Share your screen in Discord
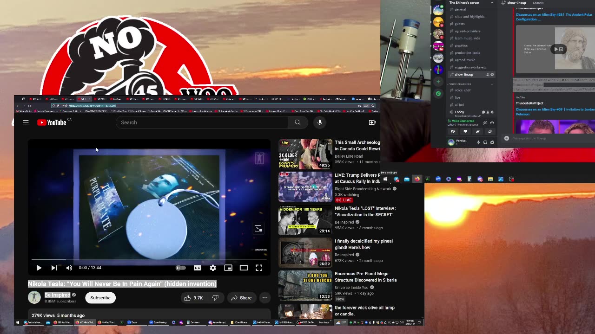The image size is (595, 334). (465, 132)
